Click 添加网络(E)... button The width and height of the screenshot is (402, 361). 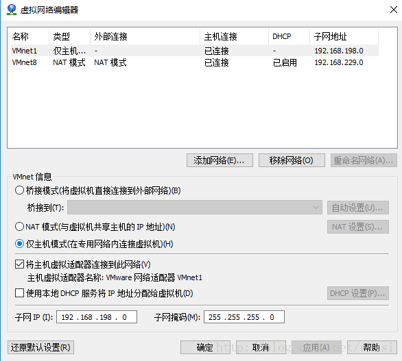tap(220, 160)
